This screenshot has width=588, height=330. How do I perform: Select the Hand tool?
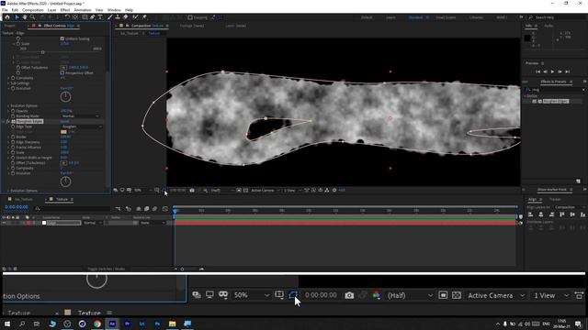point(25,17)
